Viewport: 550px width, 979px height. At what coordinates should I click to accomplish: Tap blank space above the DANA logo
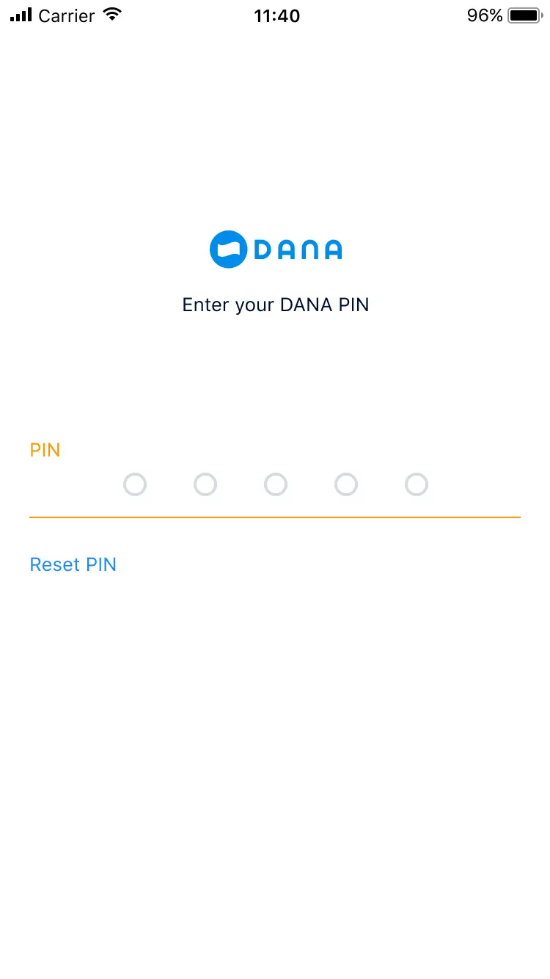point(275,132)
